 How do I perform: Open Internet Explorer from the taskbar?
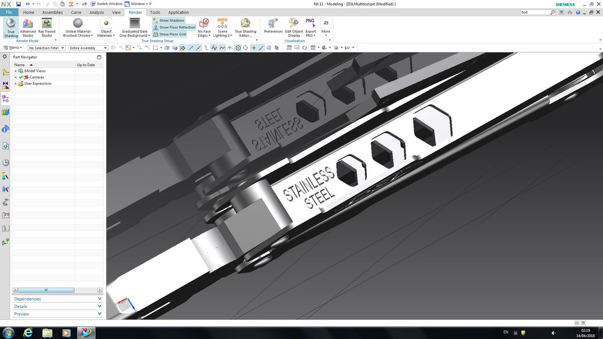[x=28, y=332]
